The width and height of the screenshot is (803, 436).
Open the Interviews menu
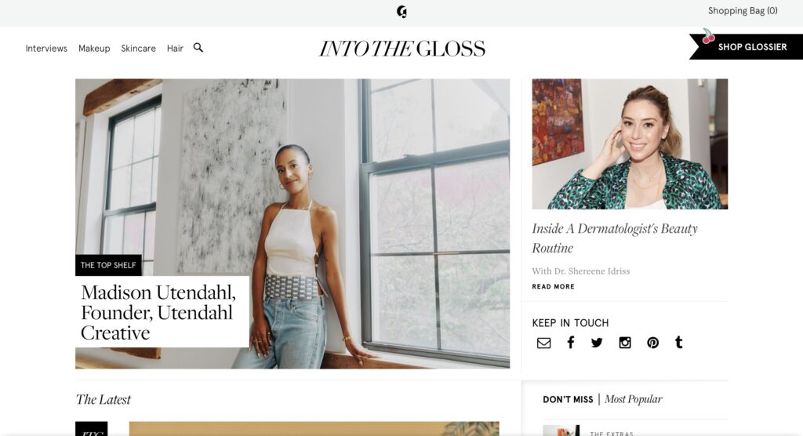click(46, 48)
